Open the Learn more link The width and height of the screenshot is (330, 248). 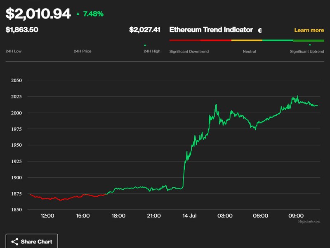pos(309,30)
